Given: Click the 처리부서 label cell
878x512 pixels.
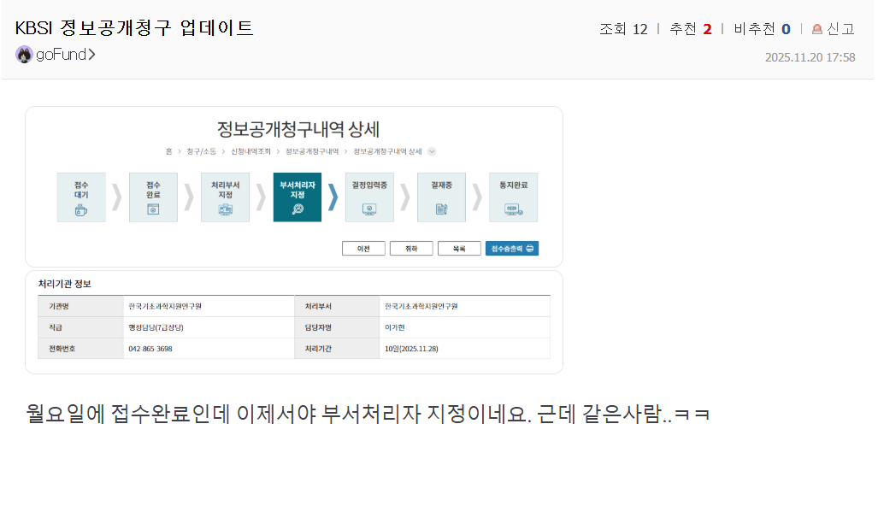Looking at the screenshot, I should click(337, 307).
